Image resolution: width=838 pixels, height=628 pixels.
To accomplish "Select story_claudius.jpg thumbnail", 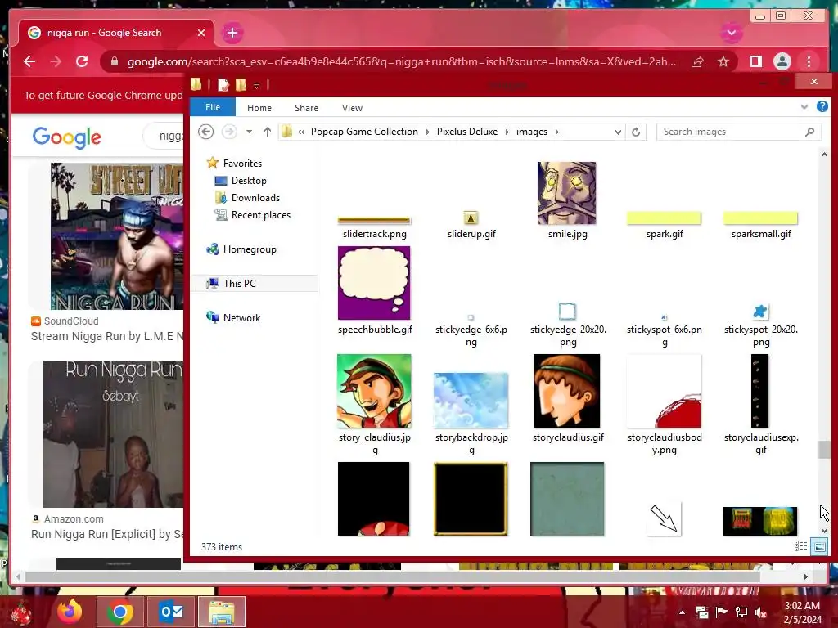I will (x=374, y=391).
